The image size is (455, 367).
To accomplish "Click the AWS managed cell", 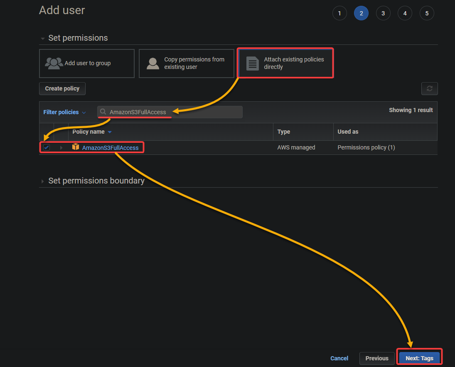I will tap(296, 147).
